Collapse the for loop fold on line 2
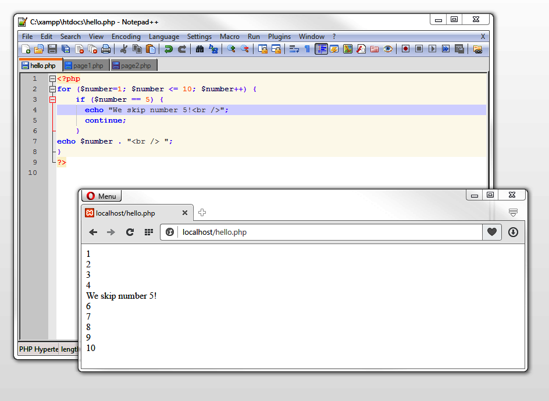 click(52, 88)
